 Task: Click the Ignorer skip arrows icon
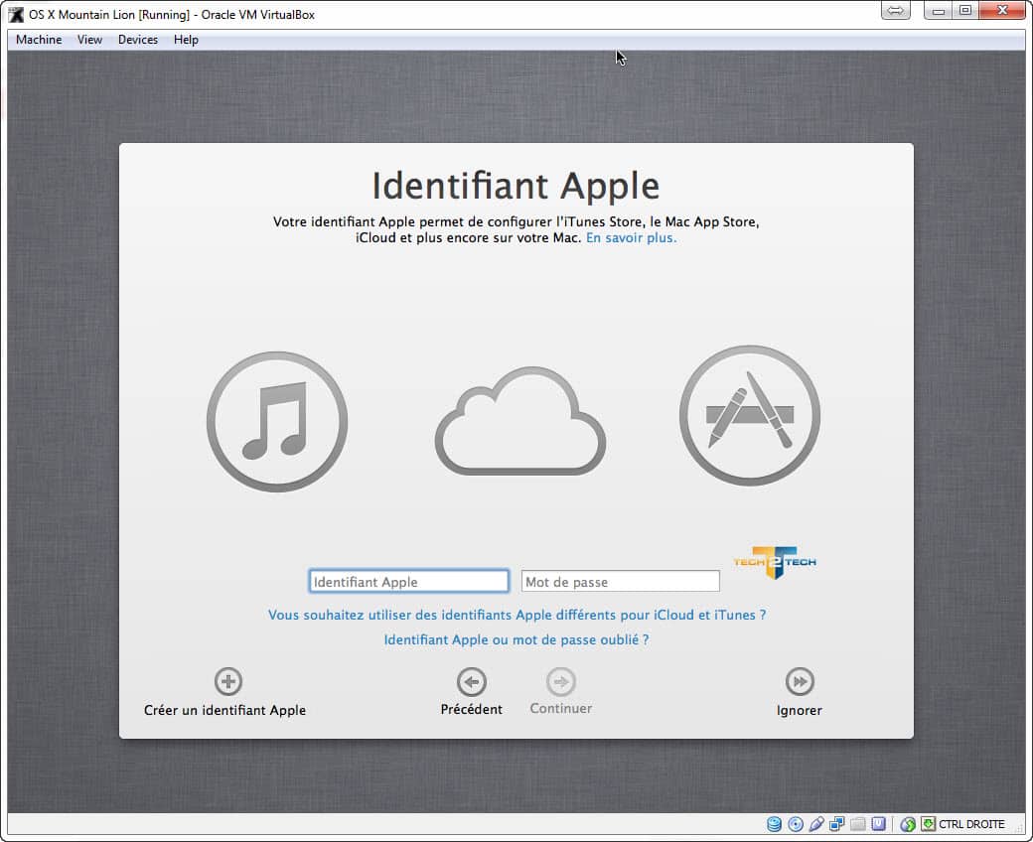[800, 681]
